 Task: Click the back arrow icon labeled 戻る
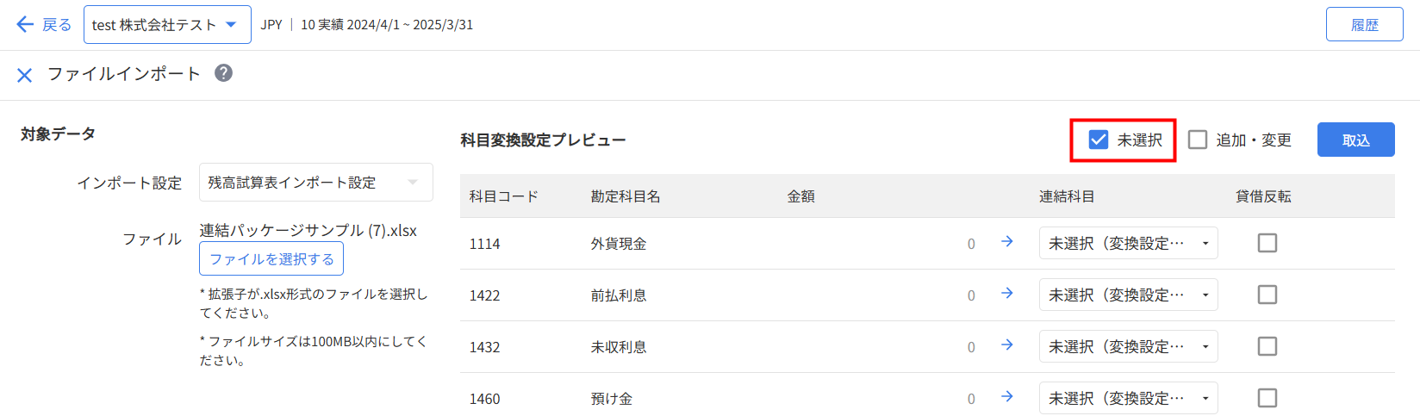[25, 24]
